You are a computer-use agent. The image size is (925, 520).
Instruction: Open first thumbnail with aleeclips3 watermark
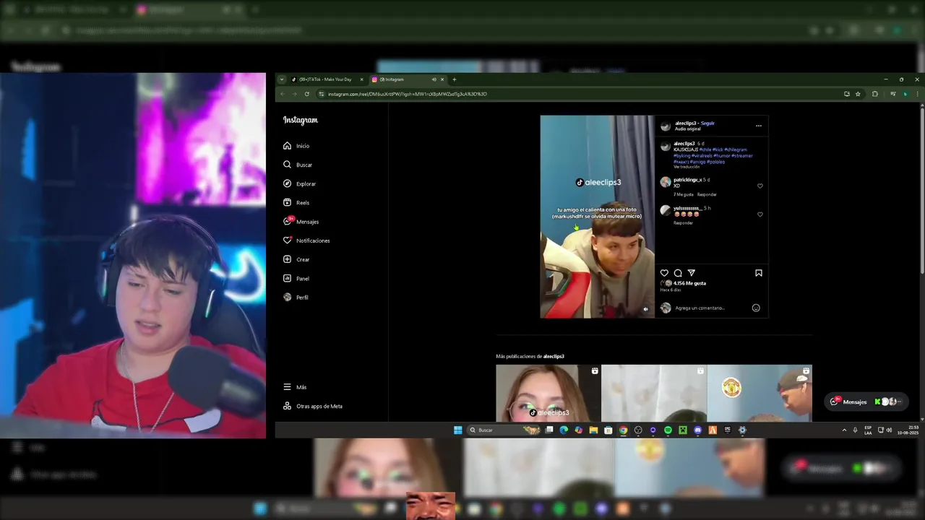(548, 393)
